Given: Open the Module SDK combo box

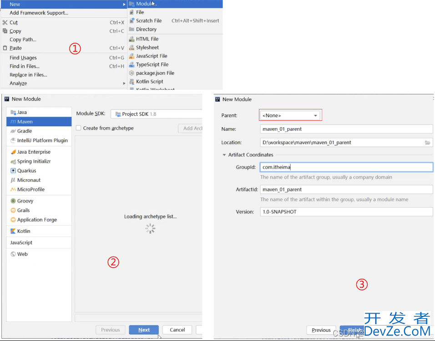Looking at the screenshot, I should 157,114.
